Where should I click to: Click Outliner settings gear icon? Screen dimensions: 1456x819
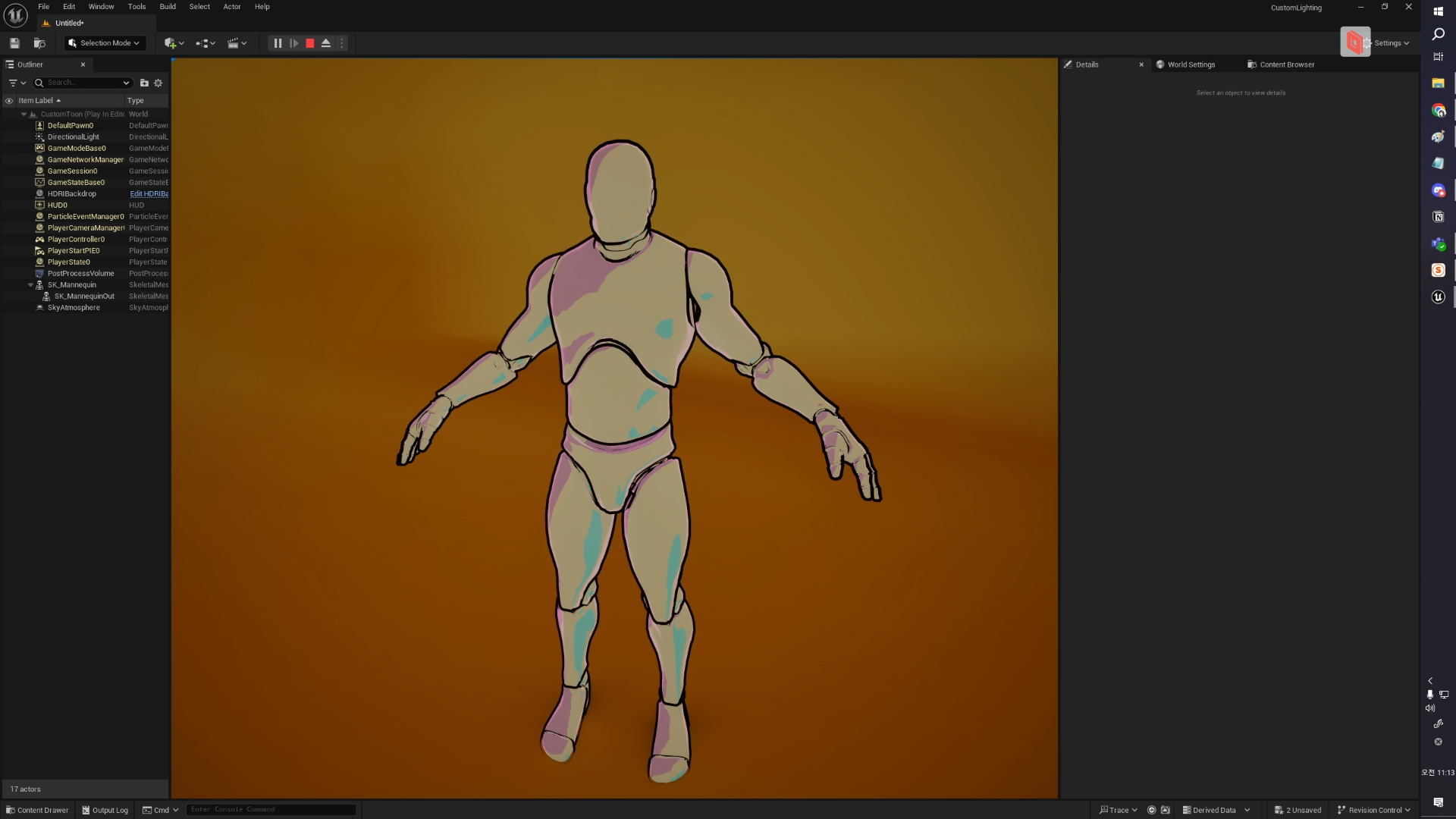[x=158, y=83]
